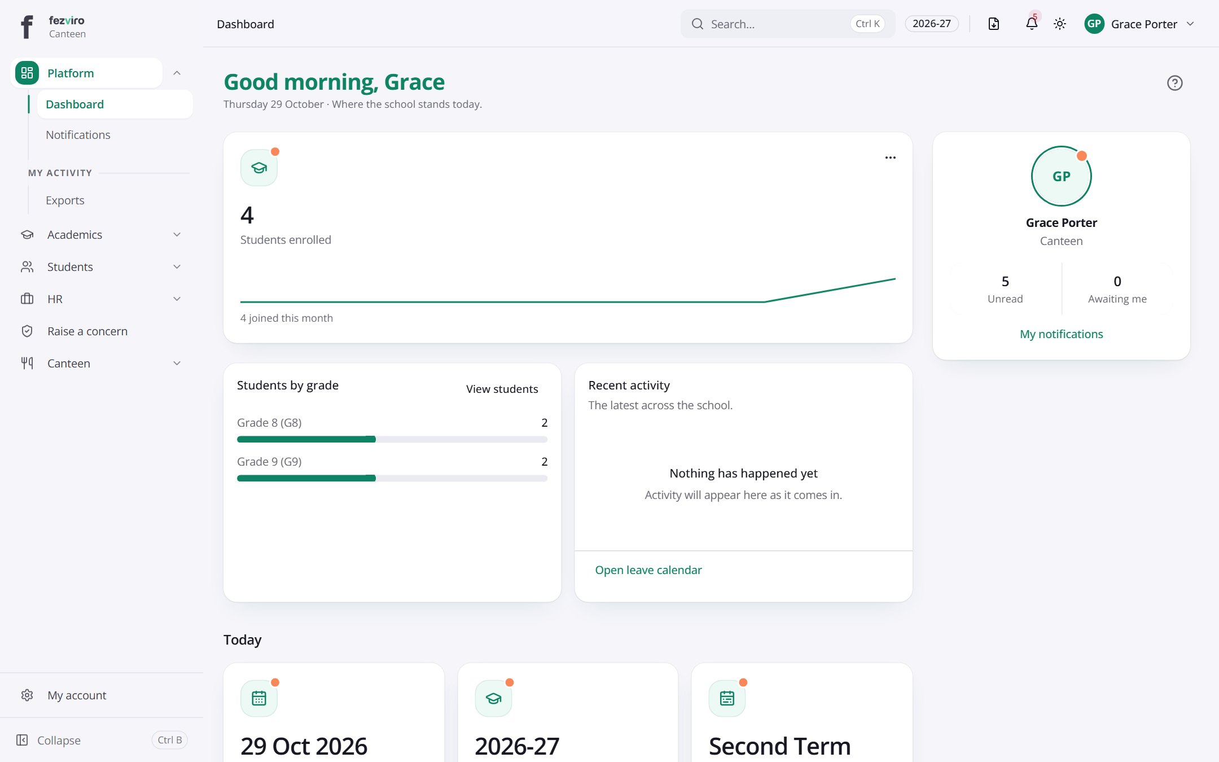Click the Collapse sidebar panel icon
Viewport: 1219px width, 762px height.
22,740
